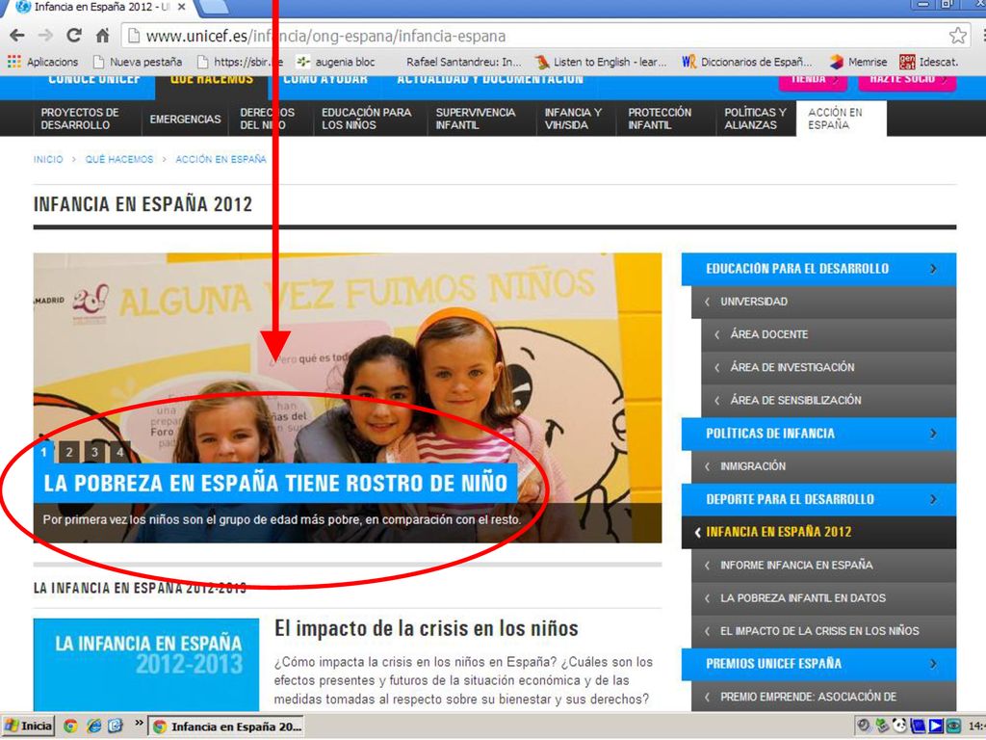Expand the Deporte para el Desarrollo section
Image resolution: width=986 pixels, height=740 pixels.
click(x=818, y=500)
